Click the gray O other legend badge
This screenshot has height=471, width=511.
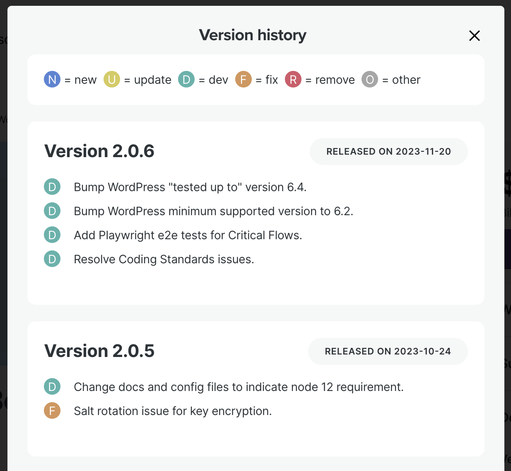[370, 79]
